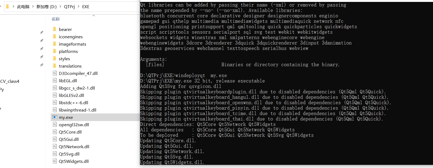Click the iconengines folder icon
The image size is (433, 168).
[55, 36]
